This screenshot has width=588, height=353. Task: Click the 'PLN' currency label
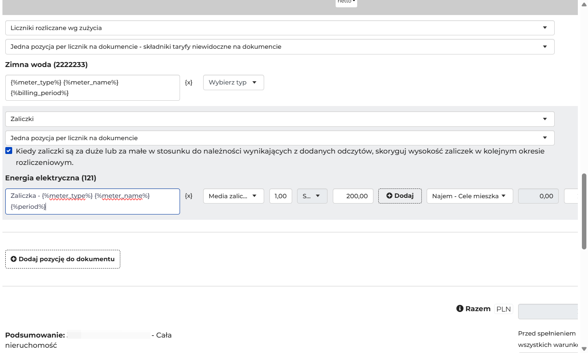click(503, 309)
